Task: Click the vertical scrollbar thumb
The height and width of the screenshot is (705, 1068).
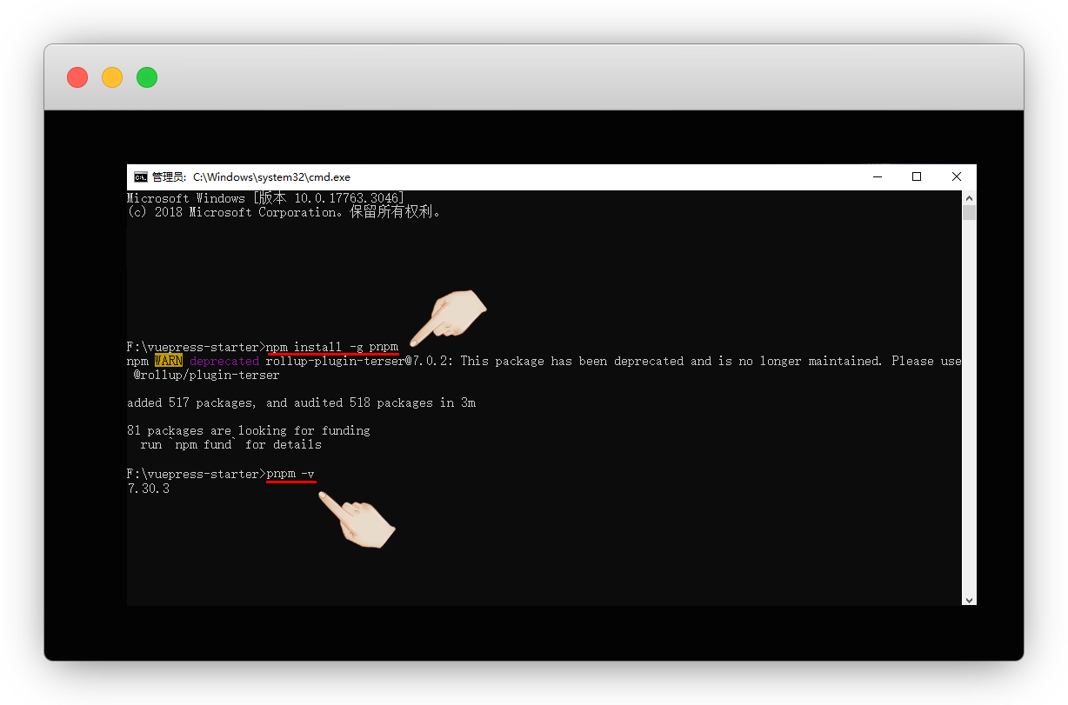Action: point(969,213)
